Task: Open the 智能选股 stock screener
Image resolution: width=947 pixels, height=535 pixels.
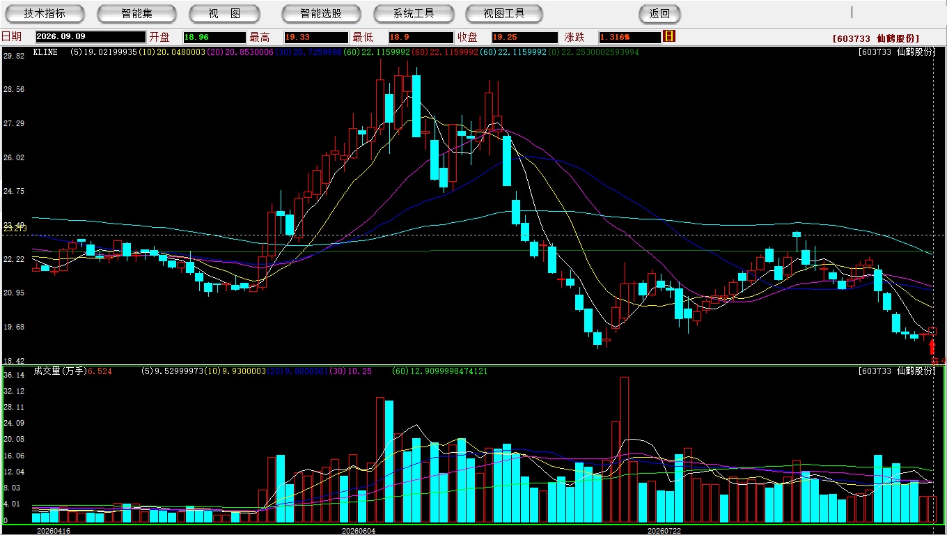Action: click(321, 14)
